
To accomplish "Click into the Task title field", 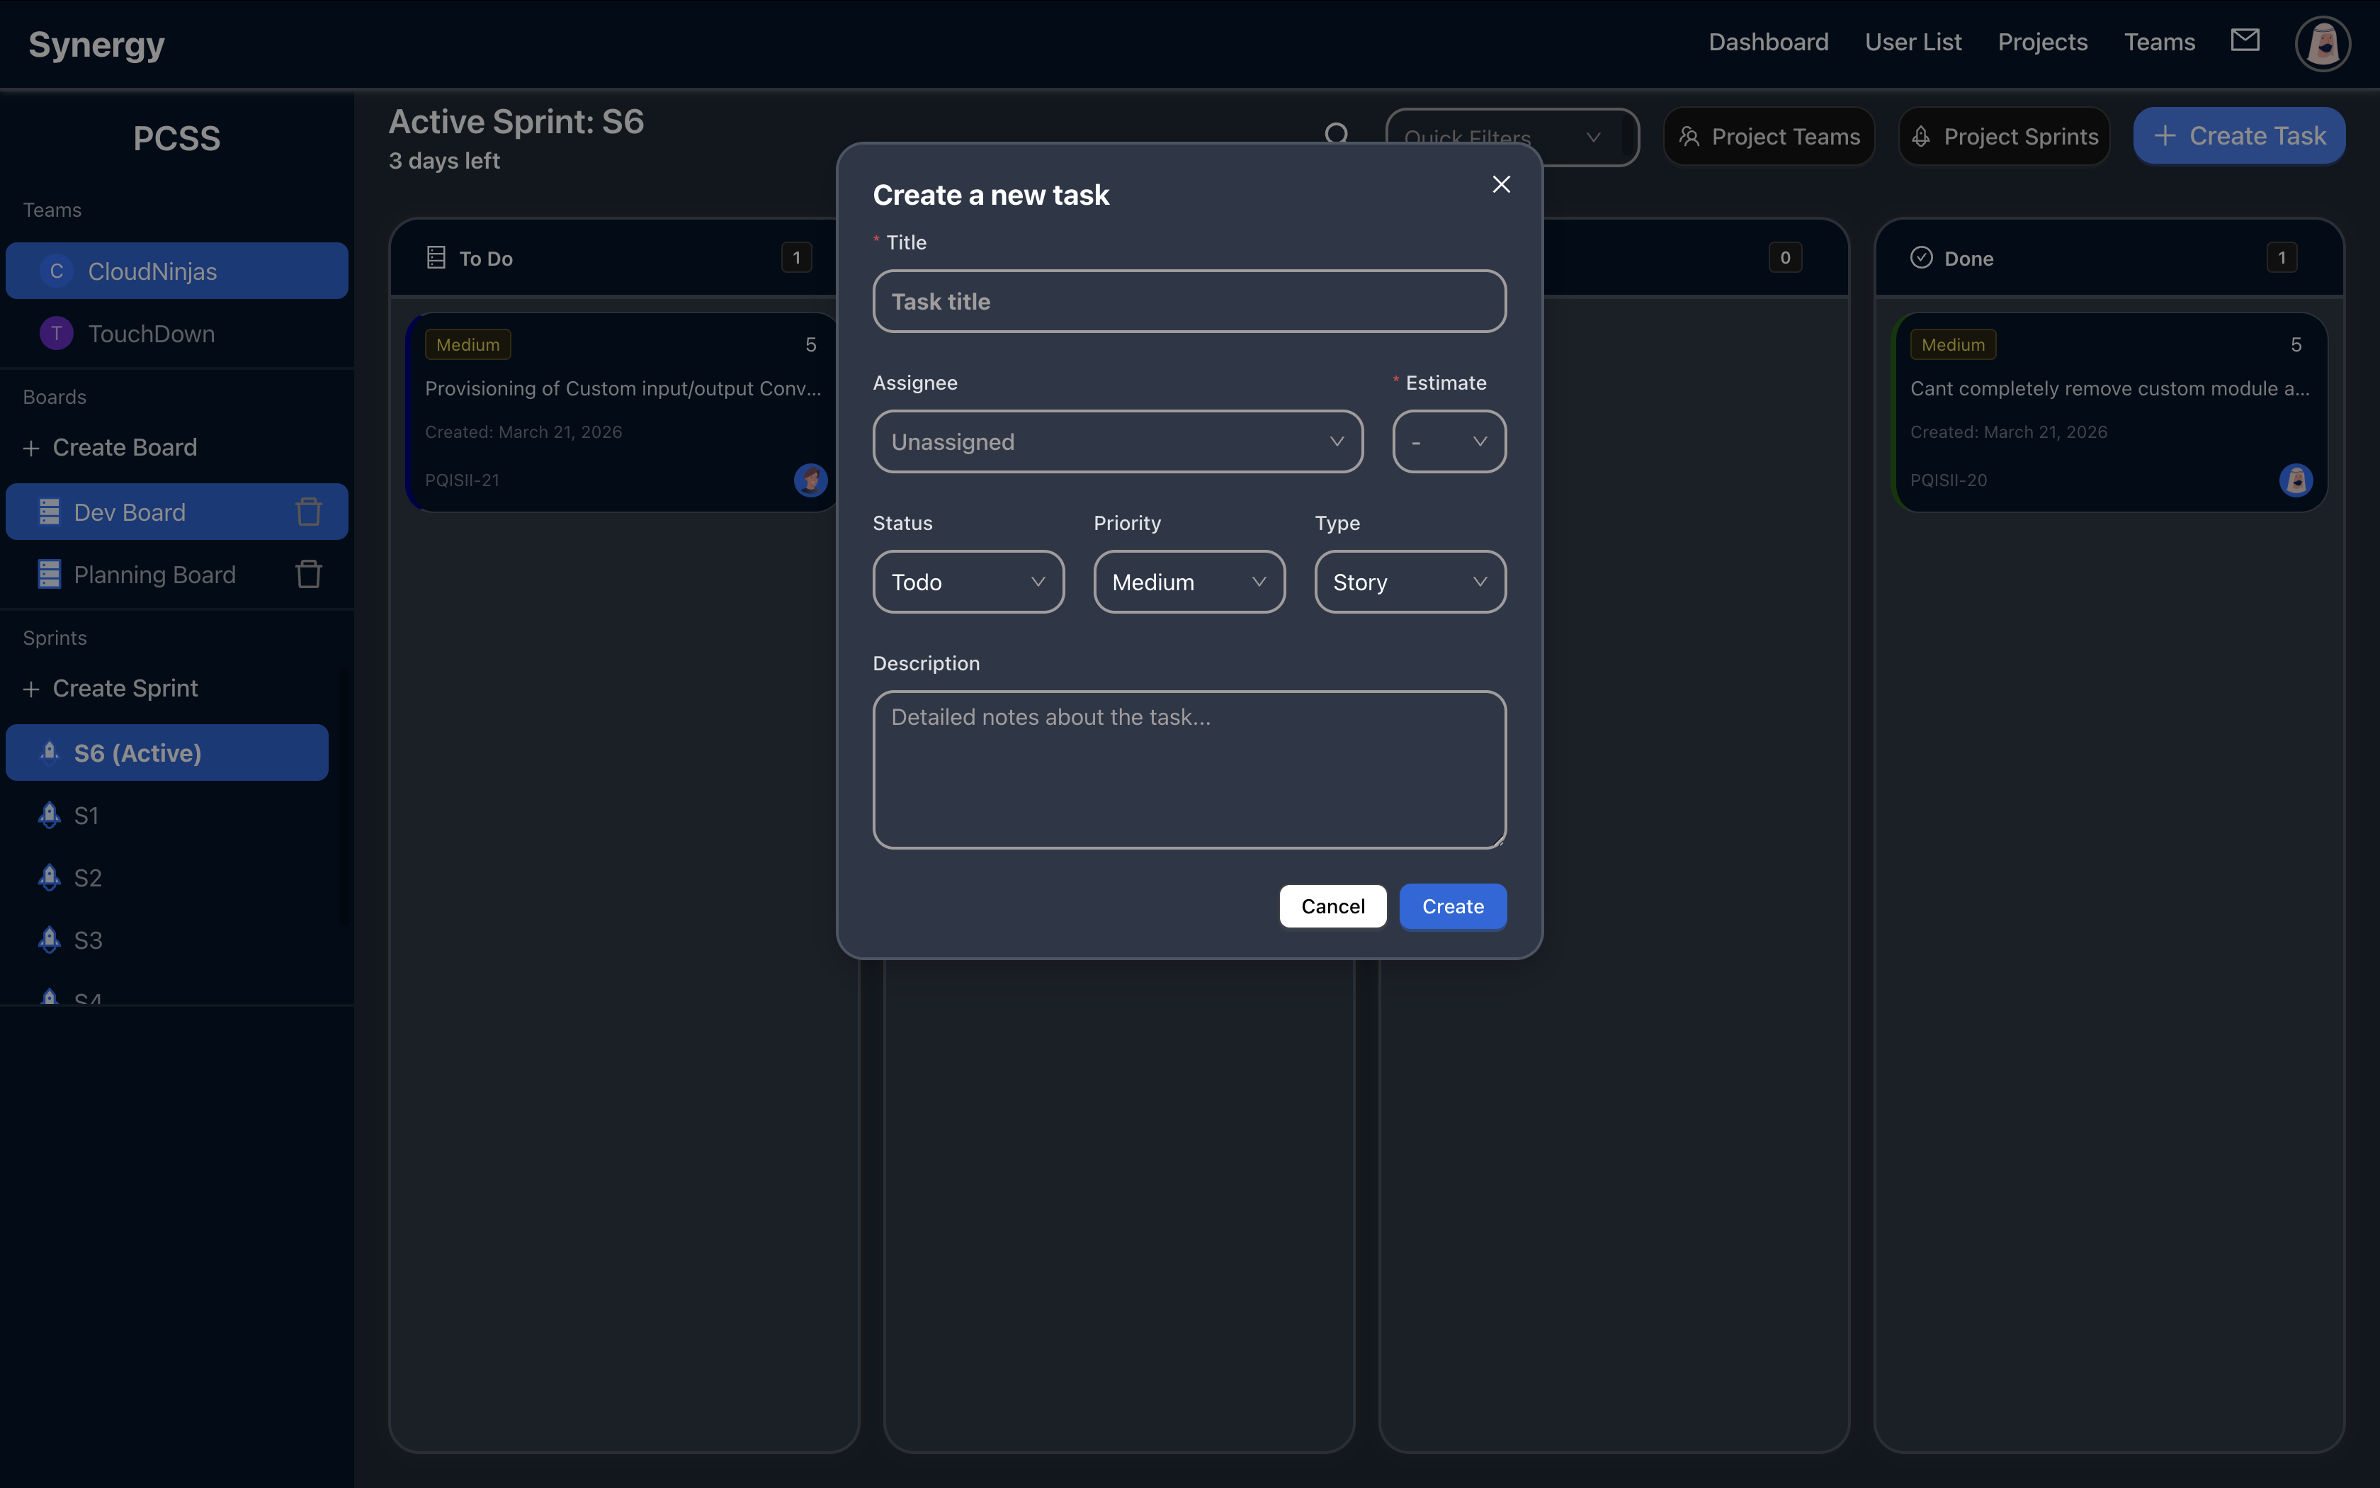I will [x=1188, y=301].
